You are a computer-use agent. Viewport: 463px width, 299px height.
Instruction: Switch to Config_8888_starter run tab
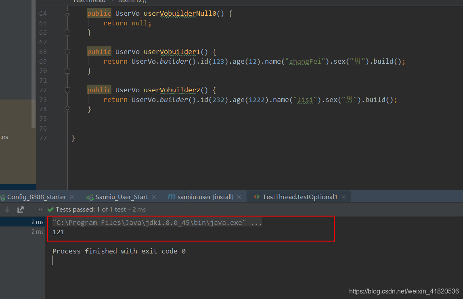click(37, 197)
